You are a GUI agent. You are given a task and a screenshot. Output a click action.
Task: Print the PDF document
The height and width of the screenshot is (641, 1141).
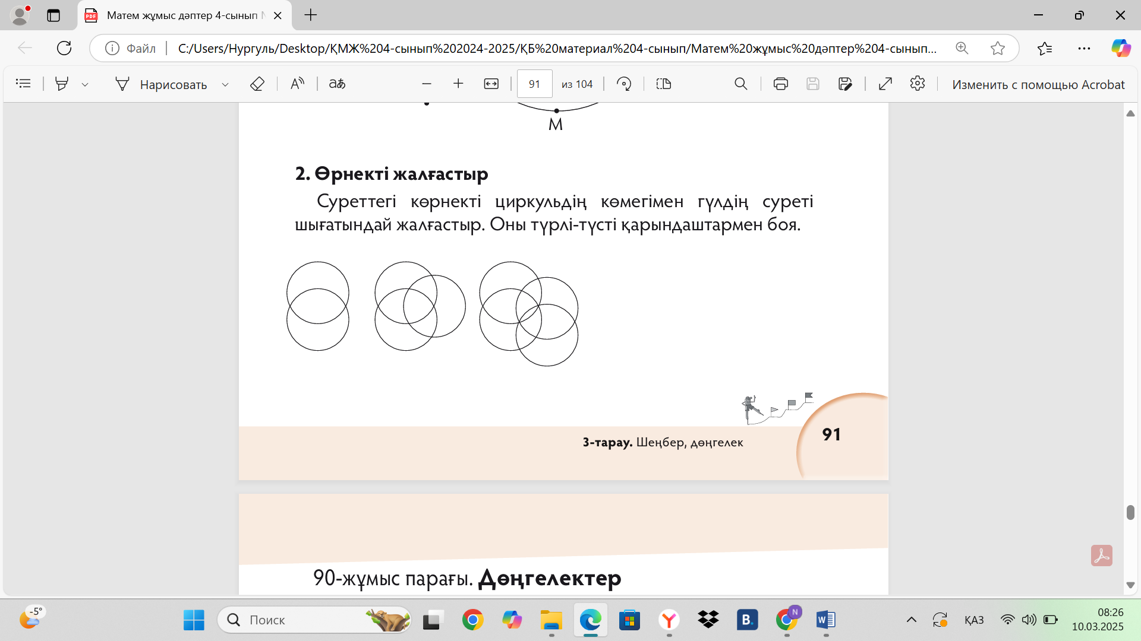click(780, 84)
